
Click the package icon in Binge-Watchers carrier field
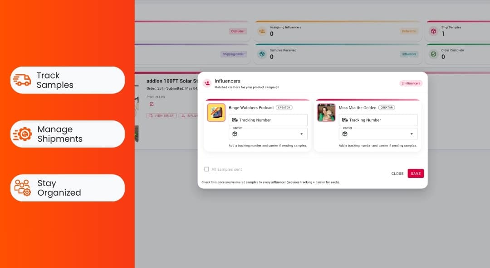tap(235, 134)
